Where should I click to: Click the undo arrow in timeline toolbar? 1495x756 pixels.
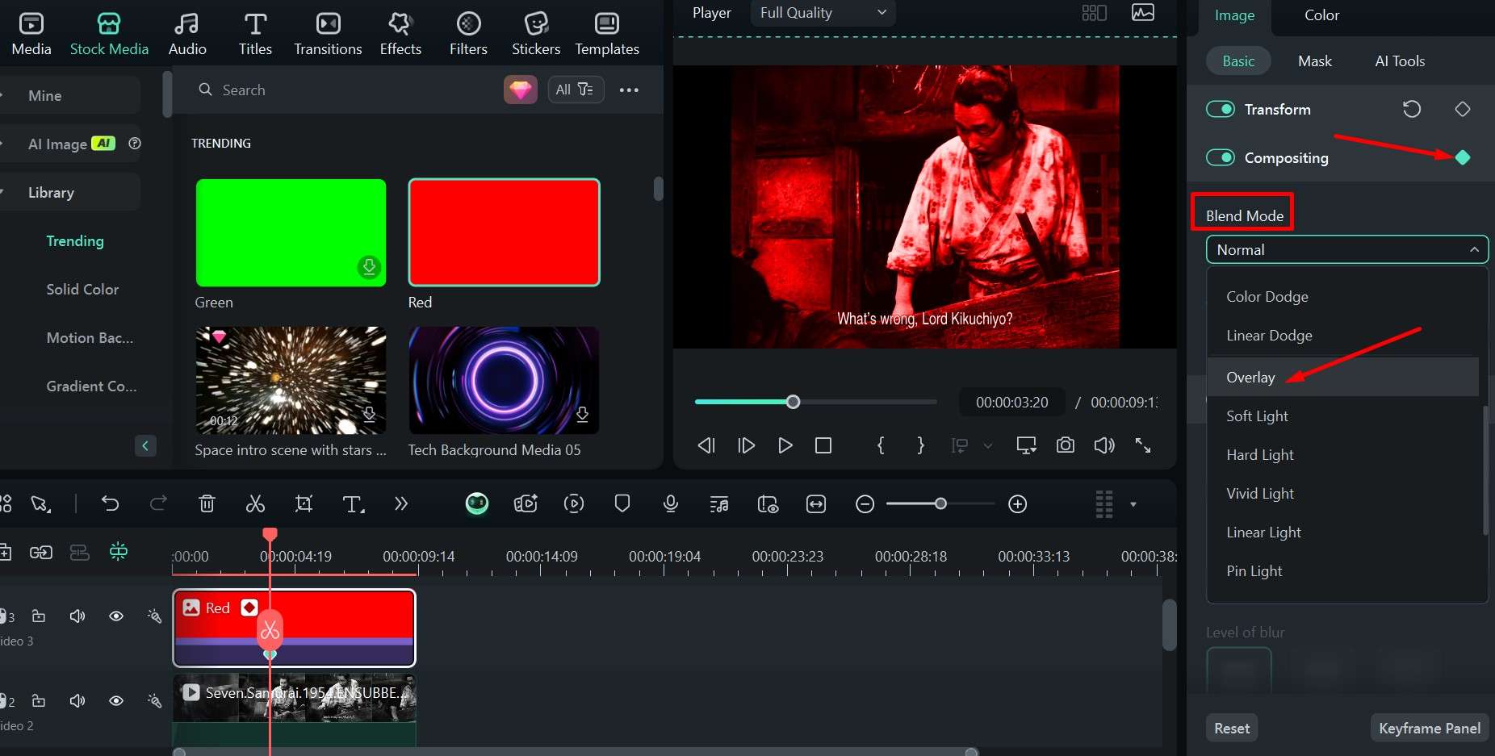pyautogui.click(x=111, y=504)
